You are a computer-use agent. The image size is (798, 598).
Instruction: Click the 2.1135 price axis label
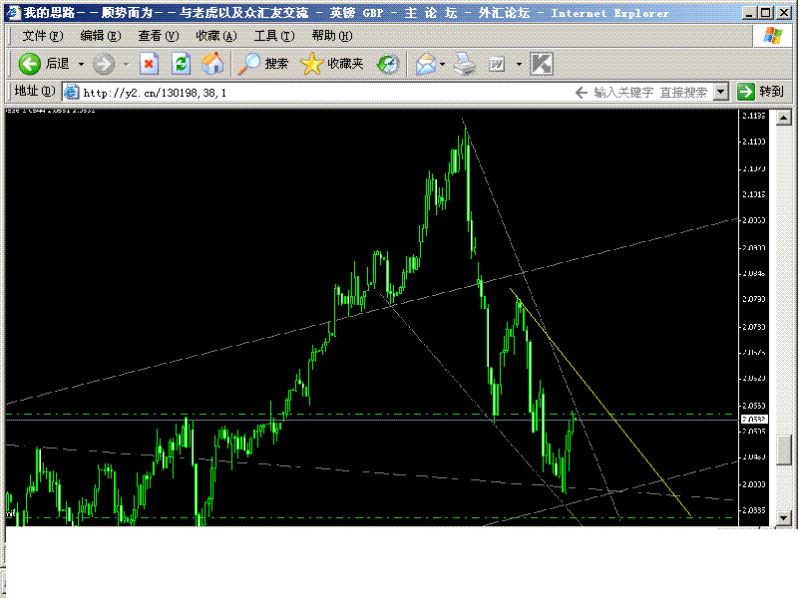click(x=753, y=116)
